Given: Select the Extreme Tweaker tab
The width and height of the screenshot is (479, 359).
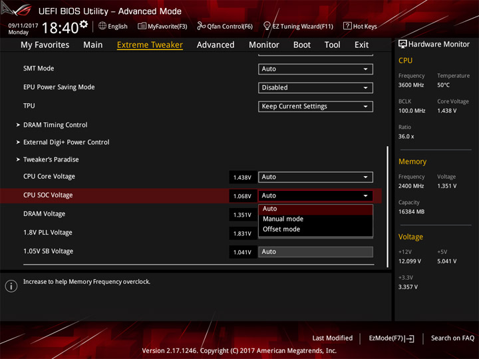Looking at the screenshot, I should (x=150, y=45).
